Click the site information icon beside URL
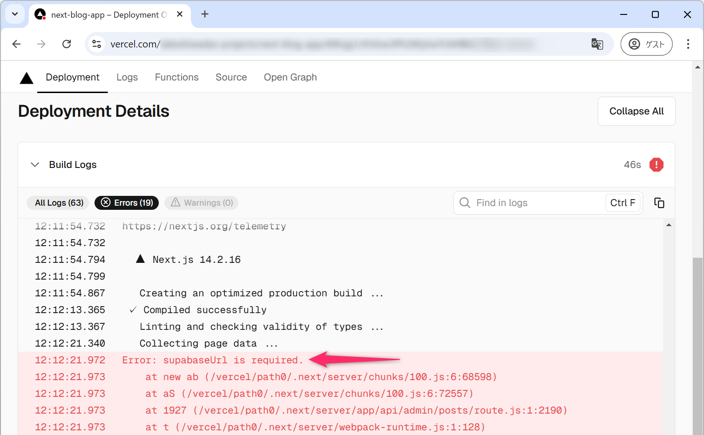704x435 pixels. point(96,44)
